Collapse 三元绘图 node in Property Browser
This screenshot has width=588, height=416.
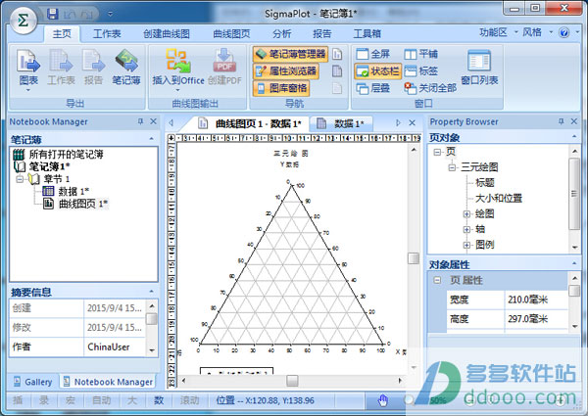(x=452, y=167)
